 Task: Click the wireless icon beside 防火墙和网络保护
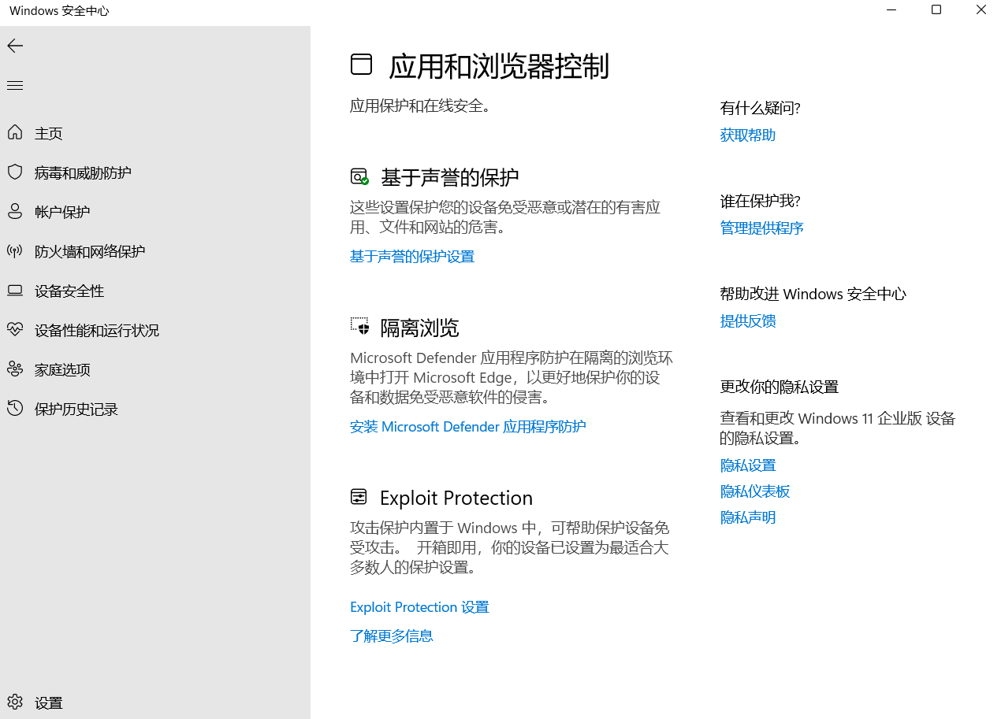pyautogui.click(x=15, y=251)
